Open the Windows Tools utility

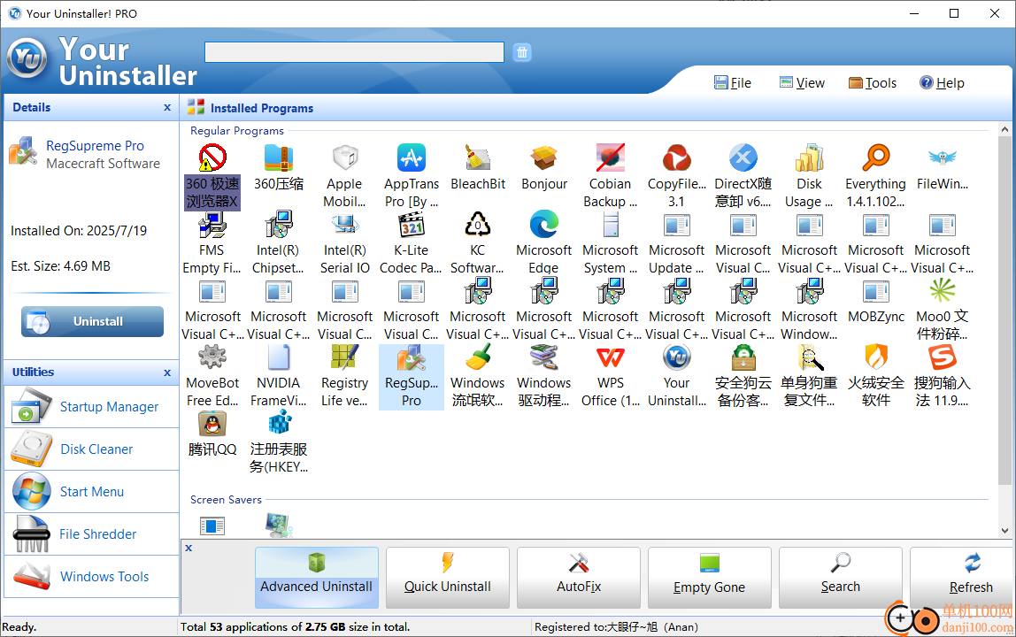[x=91, y=576]
